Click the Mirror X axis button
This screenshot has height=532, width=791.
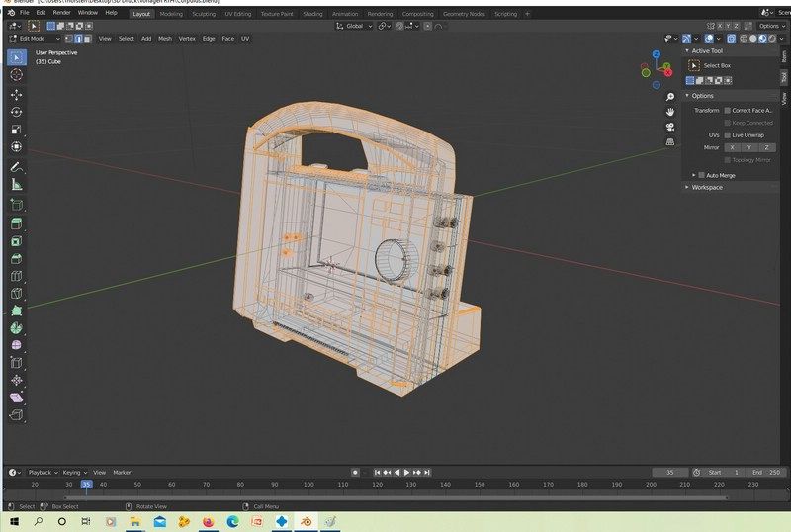click(x=732, y=147)
